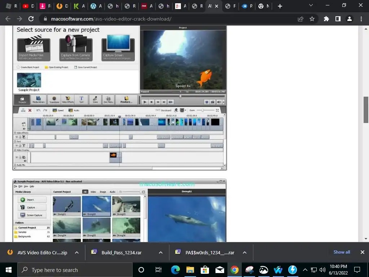369x277 pixels.
Task: Launch Microsoft Edge from taskbar
Action: [175, 270]
